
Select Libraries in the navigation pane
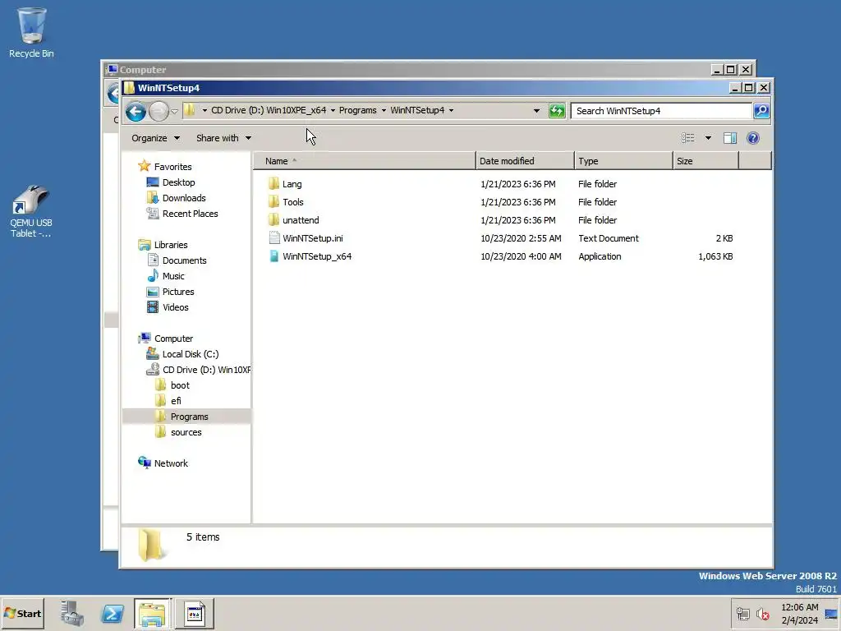[171, 245]
